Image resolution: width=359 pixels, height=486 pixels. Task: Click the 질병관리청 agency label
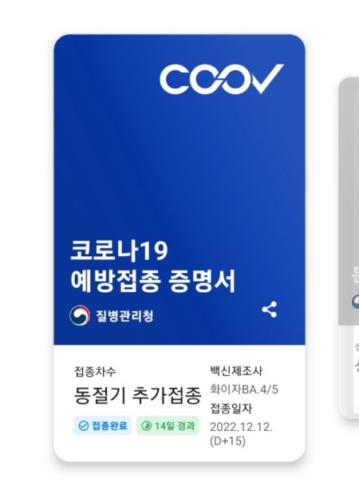coord(124,316)
